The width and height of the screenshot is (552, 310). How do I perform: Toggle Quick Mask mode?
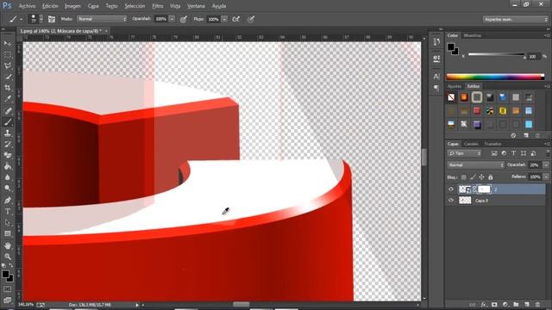click(8, 289)
